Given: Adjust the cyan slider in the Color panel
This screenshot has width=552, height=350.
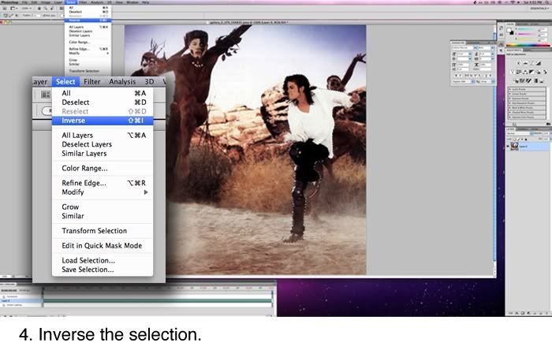Looking at the screenshot, I should click(x=528, y=29).
